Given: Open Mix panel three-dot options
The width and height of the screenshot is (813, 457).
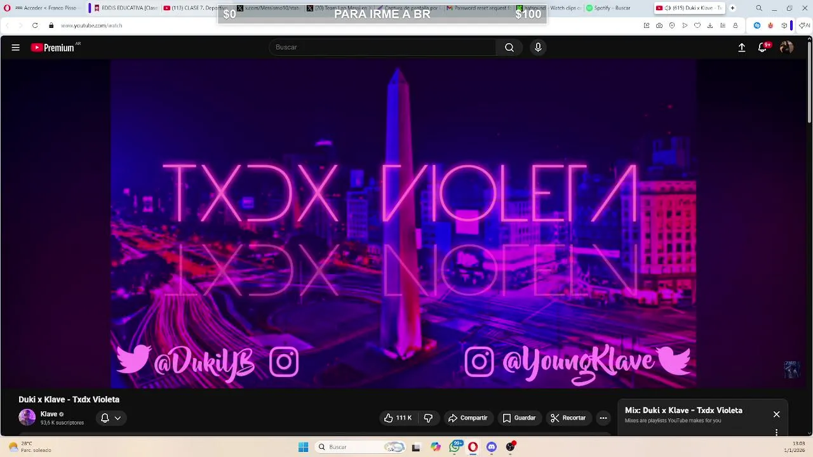Looking at the screenshot, I should tap(776, 432).
